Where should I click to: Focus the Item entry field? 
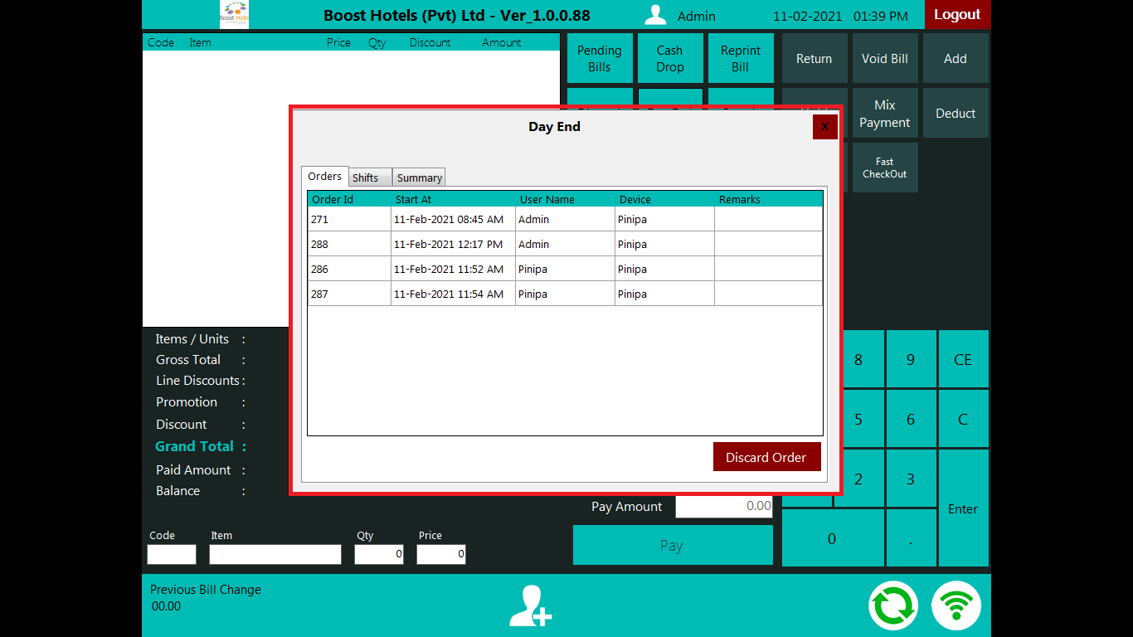pos(275,555)
